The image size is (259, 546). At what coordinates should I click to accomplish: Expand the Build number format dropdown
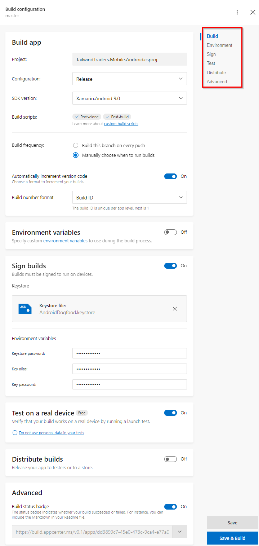pyautogui.click(x=130, y=197)
